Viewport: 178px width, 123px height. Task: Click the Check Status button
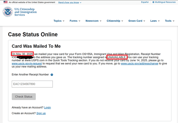tap(24, 97)
